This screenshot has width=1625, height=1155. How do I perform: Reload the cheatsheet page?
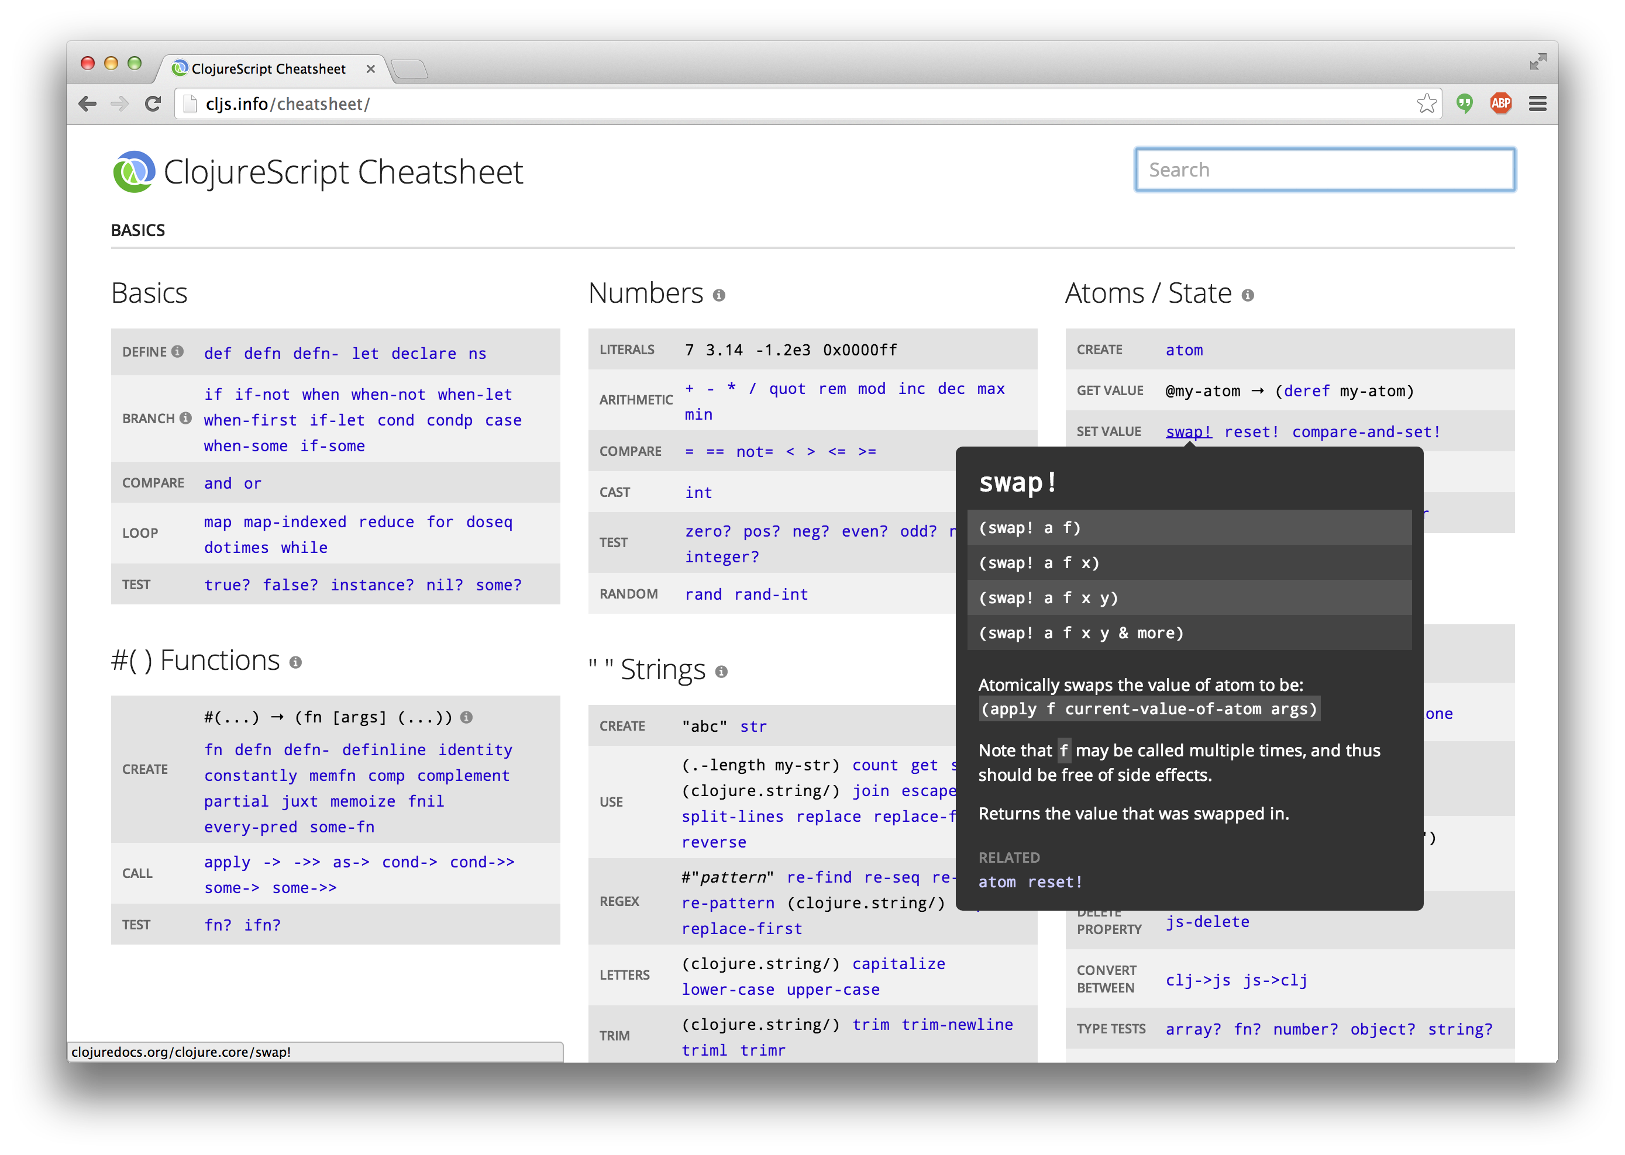152,104
